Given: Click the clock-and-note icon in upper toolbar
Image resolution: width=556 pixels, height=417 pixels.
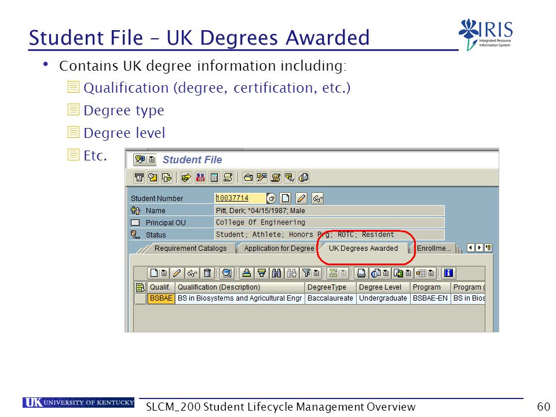Looking at the screenshot, I should pos(153,177).
